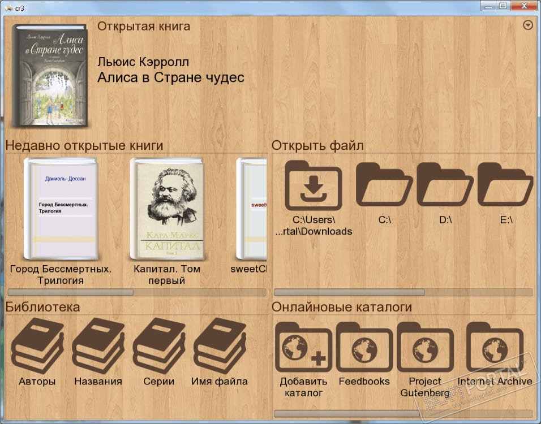Open Капитал. Том первый book

[167, 209]
